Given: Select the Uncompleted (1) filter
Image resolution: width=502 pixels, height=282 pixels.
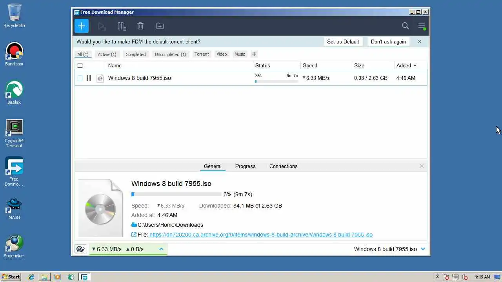Looking at the screenshot, I should point(171,54).
